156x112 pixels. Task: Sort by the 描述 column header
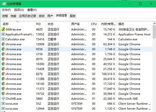pyautogui.click(x=134, y=24)
